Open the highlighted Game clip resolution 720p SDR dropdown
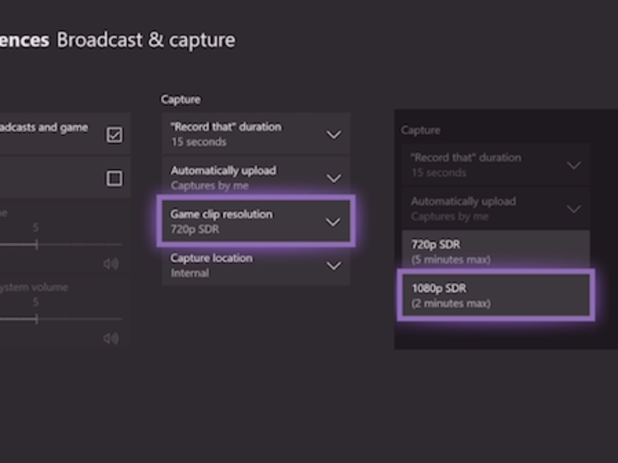Screen dimensions: 618x463 255,222
